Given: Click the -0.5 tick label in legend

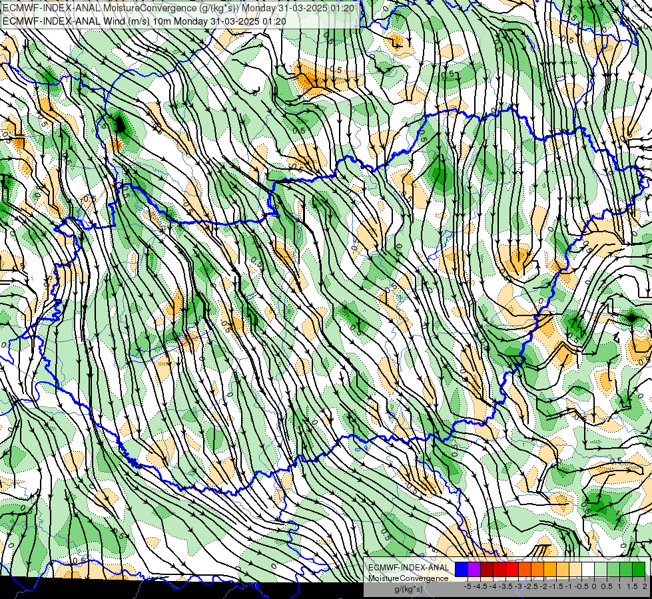Looking at the screenshot, I should (581, 586).
